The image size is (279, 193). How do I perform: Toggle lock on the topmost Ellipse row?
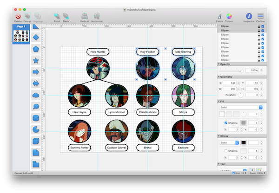pos(259,26)
